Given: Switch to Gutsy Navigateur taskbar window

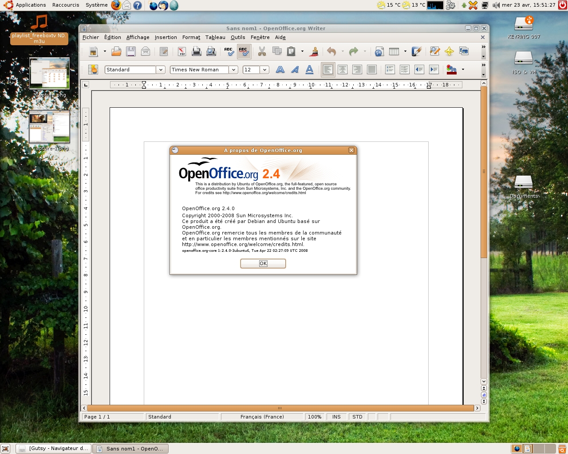Looking at the screenshot, I should (x=54, y=448).
